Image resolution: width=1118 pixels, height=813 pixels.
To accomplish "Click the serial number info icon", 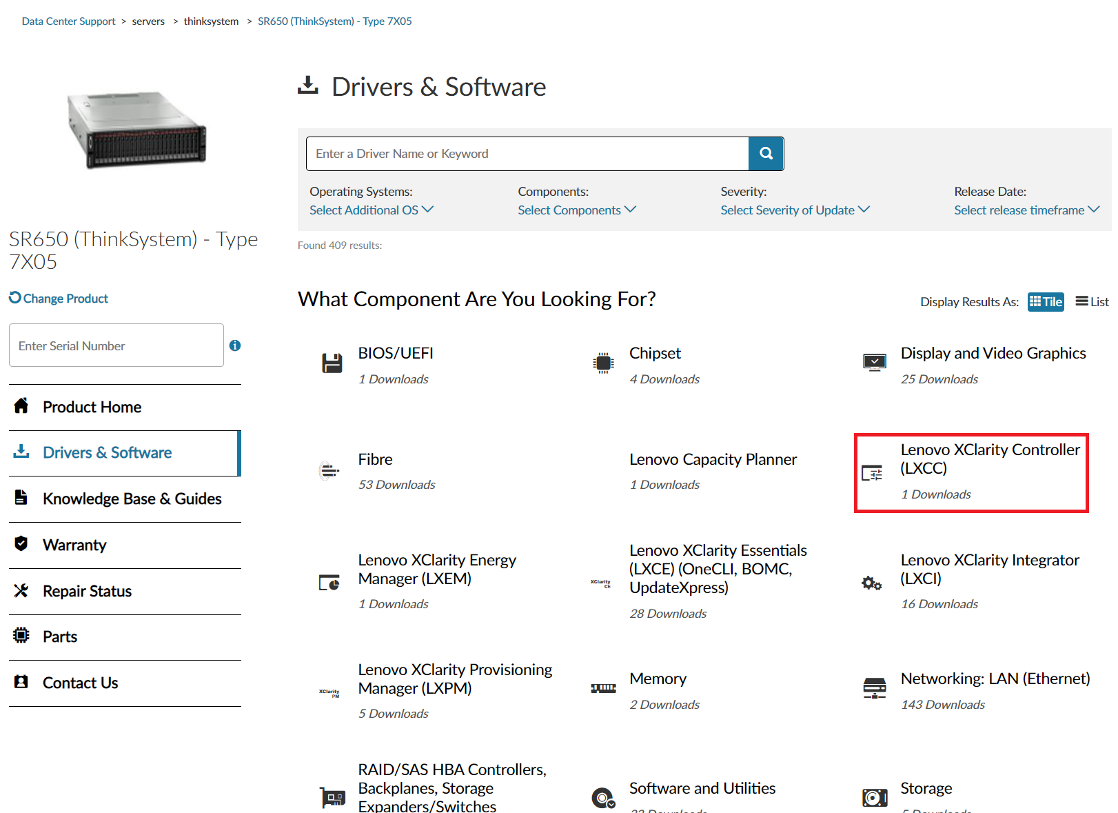I will click(x=235, y=345).
